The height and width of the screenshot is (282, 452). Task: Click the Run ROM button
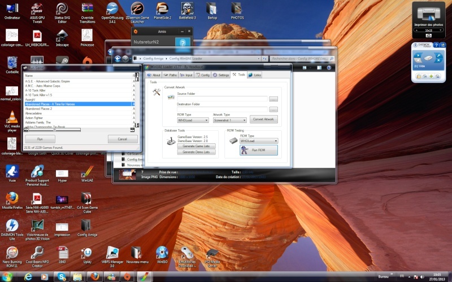(x=259, y=150)
